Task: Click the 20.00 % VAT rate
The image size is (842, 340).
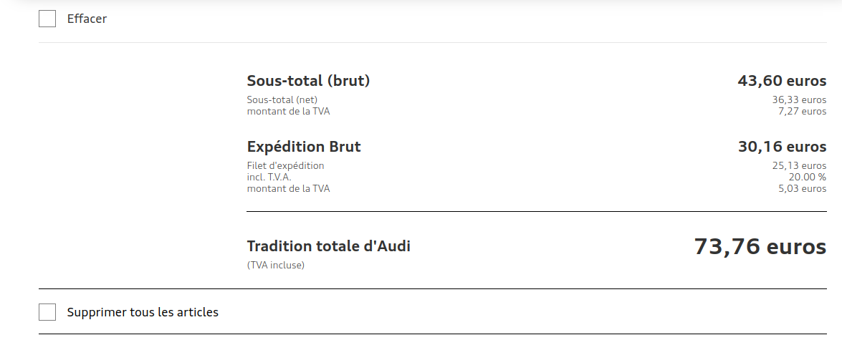Action: 807,177
